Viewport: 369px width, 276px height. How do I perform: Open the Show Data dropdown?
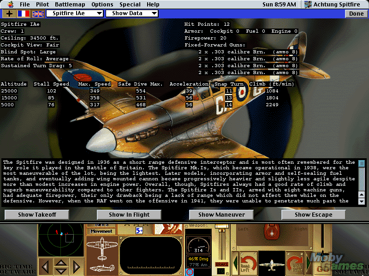pos(132,13)
